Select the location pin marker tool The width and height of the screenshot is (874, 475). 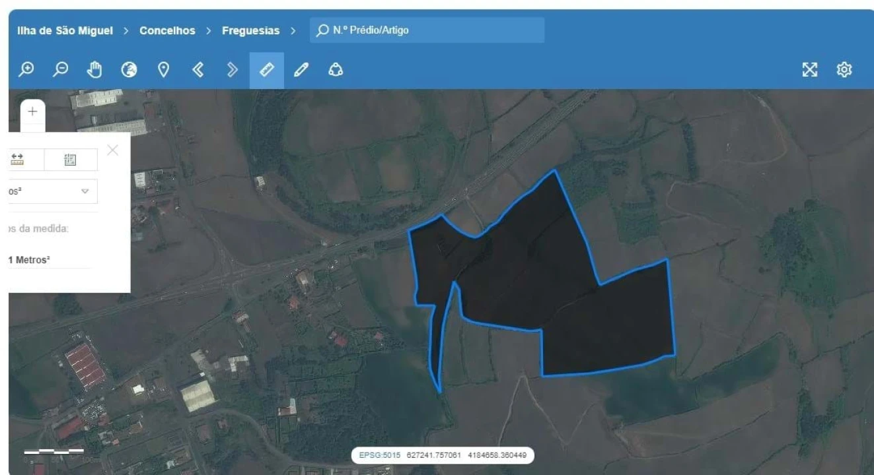click(x=164, y=69)
